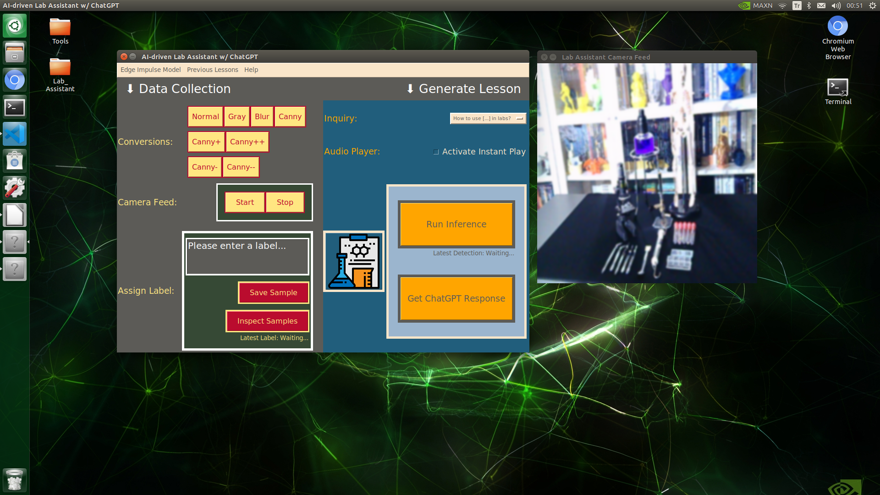The height and width of the screenshot is (495, 880).
Task: Open the Previous Lessons menu
Action: pyautogui.click(x=212, y=70)
